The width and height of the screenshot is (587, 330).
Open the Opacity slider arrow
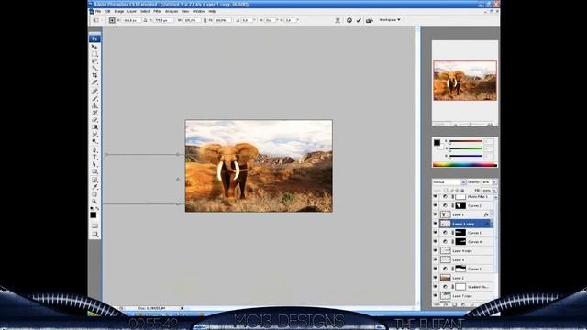tap(494, 181)
